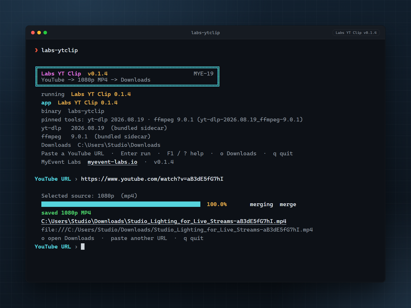Click the v0.1.4 text after myevent-labs.io
Viewport: 411px width, 308px height.
coord(164,162)
